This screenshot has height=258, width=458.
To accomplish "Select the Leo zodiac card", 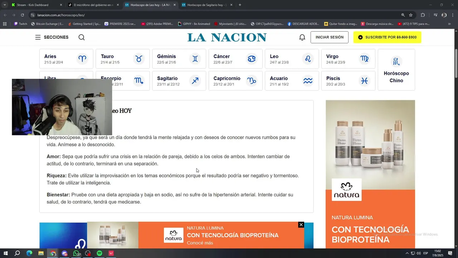I will coord(292,59).
